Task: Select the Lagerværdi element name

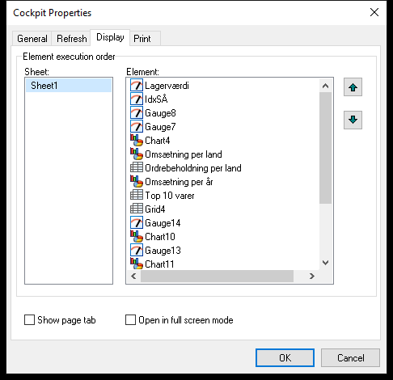Action: pos(167,86)
